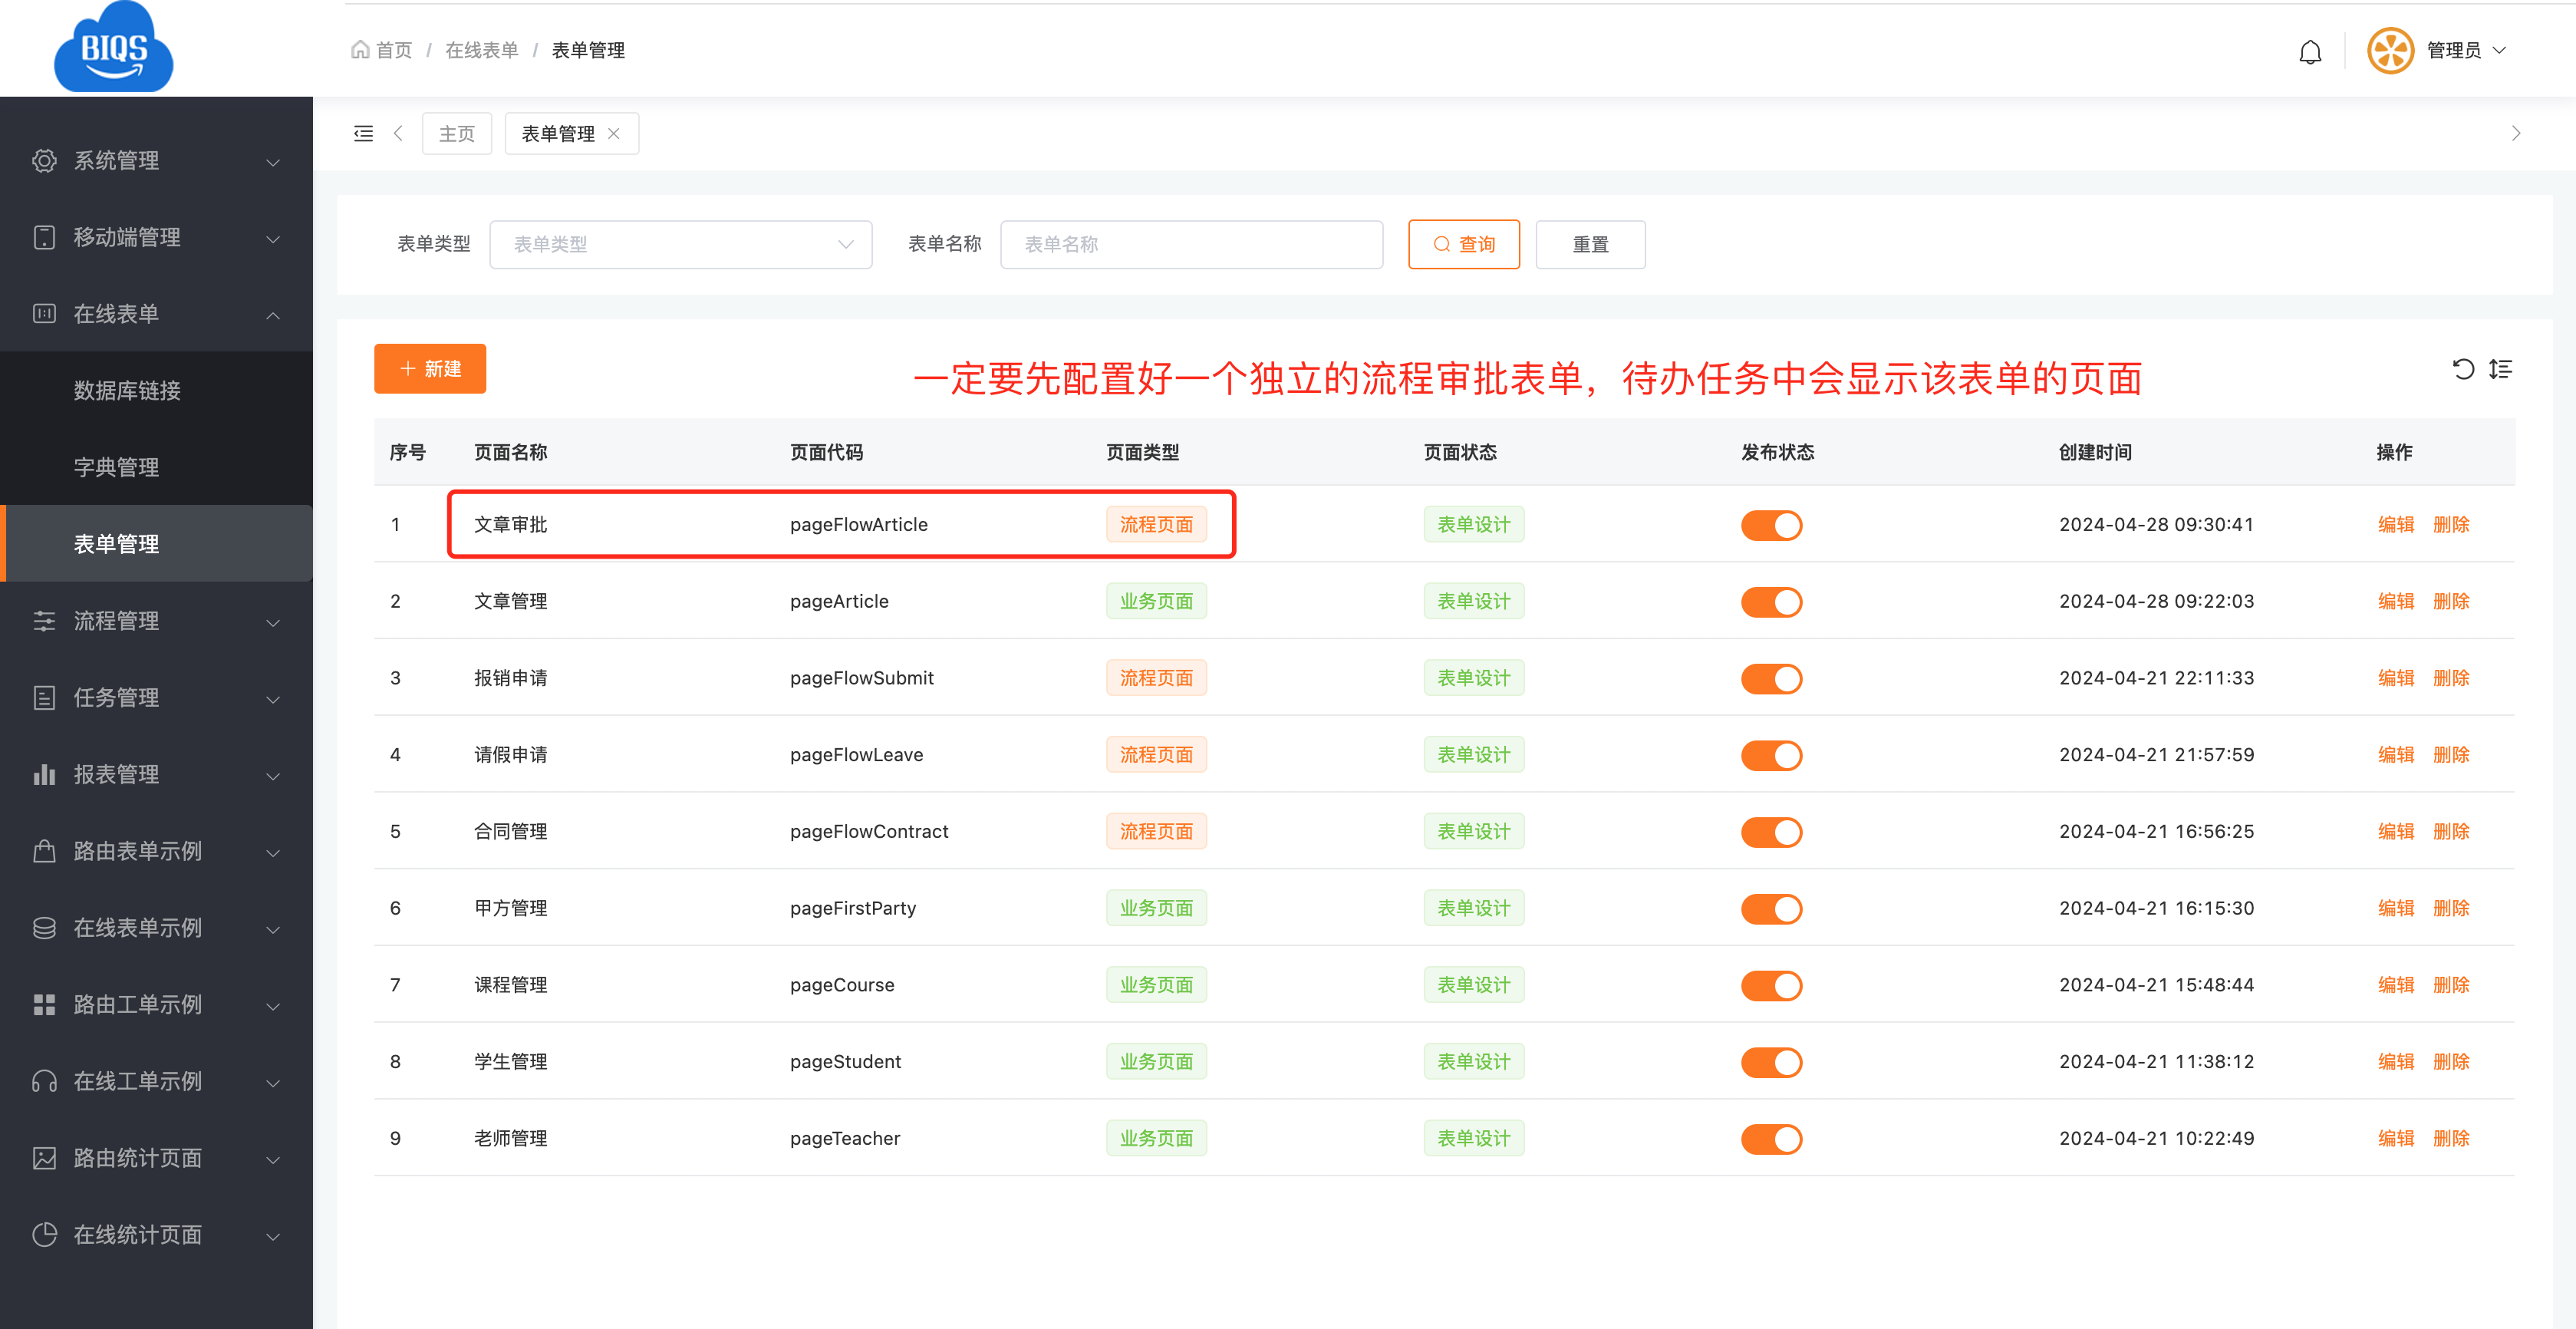Toggle publish switch for 文章审批

(1771, 525)
